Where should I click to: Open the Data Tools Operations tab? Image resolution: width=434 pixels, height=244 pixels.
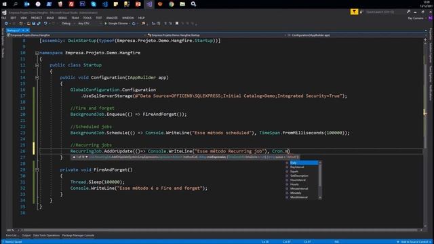pyautogui.click(x=46, y=235)
